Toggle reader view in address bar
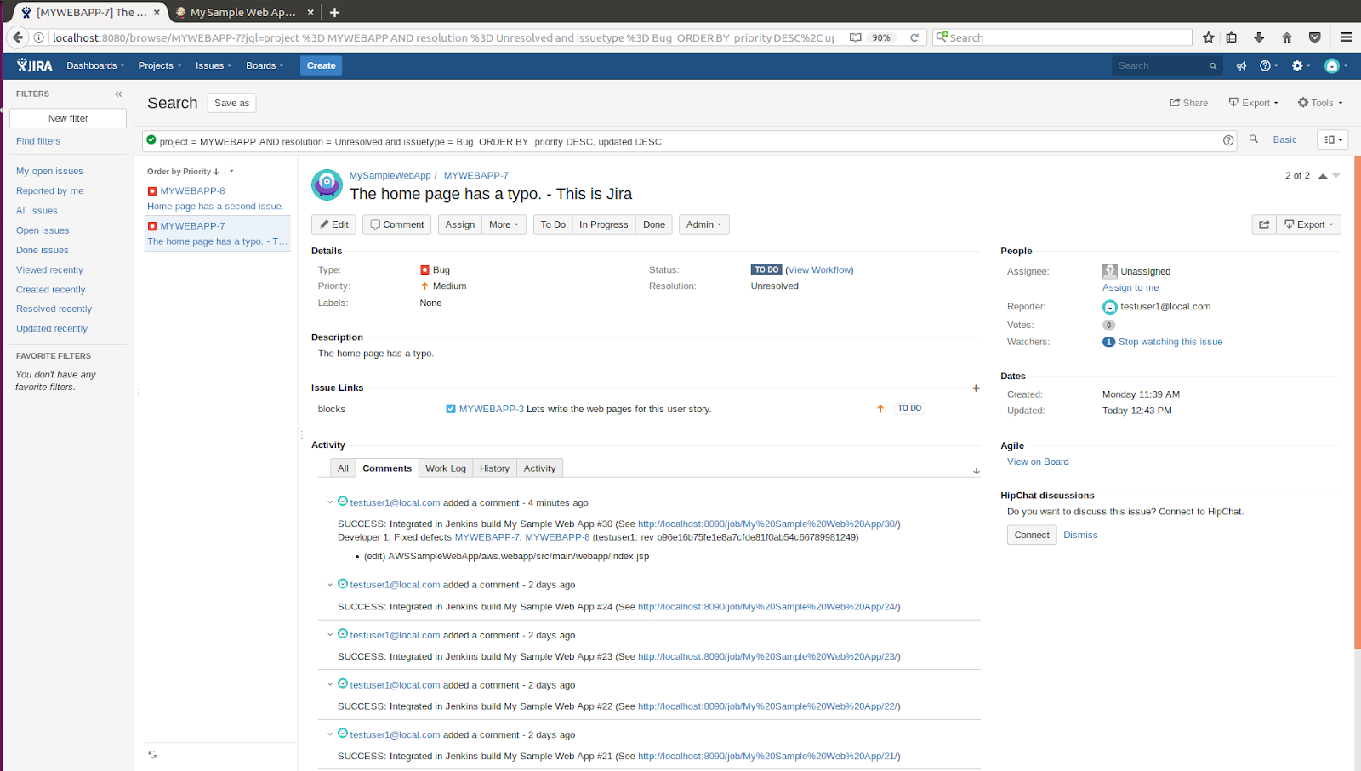The width and height of the screenshot is (1361, 771). tap(855, 37)
